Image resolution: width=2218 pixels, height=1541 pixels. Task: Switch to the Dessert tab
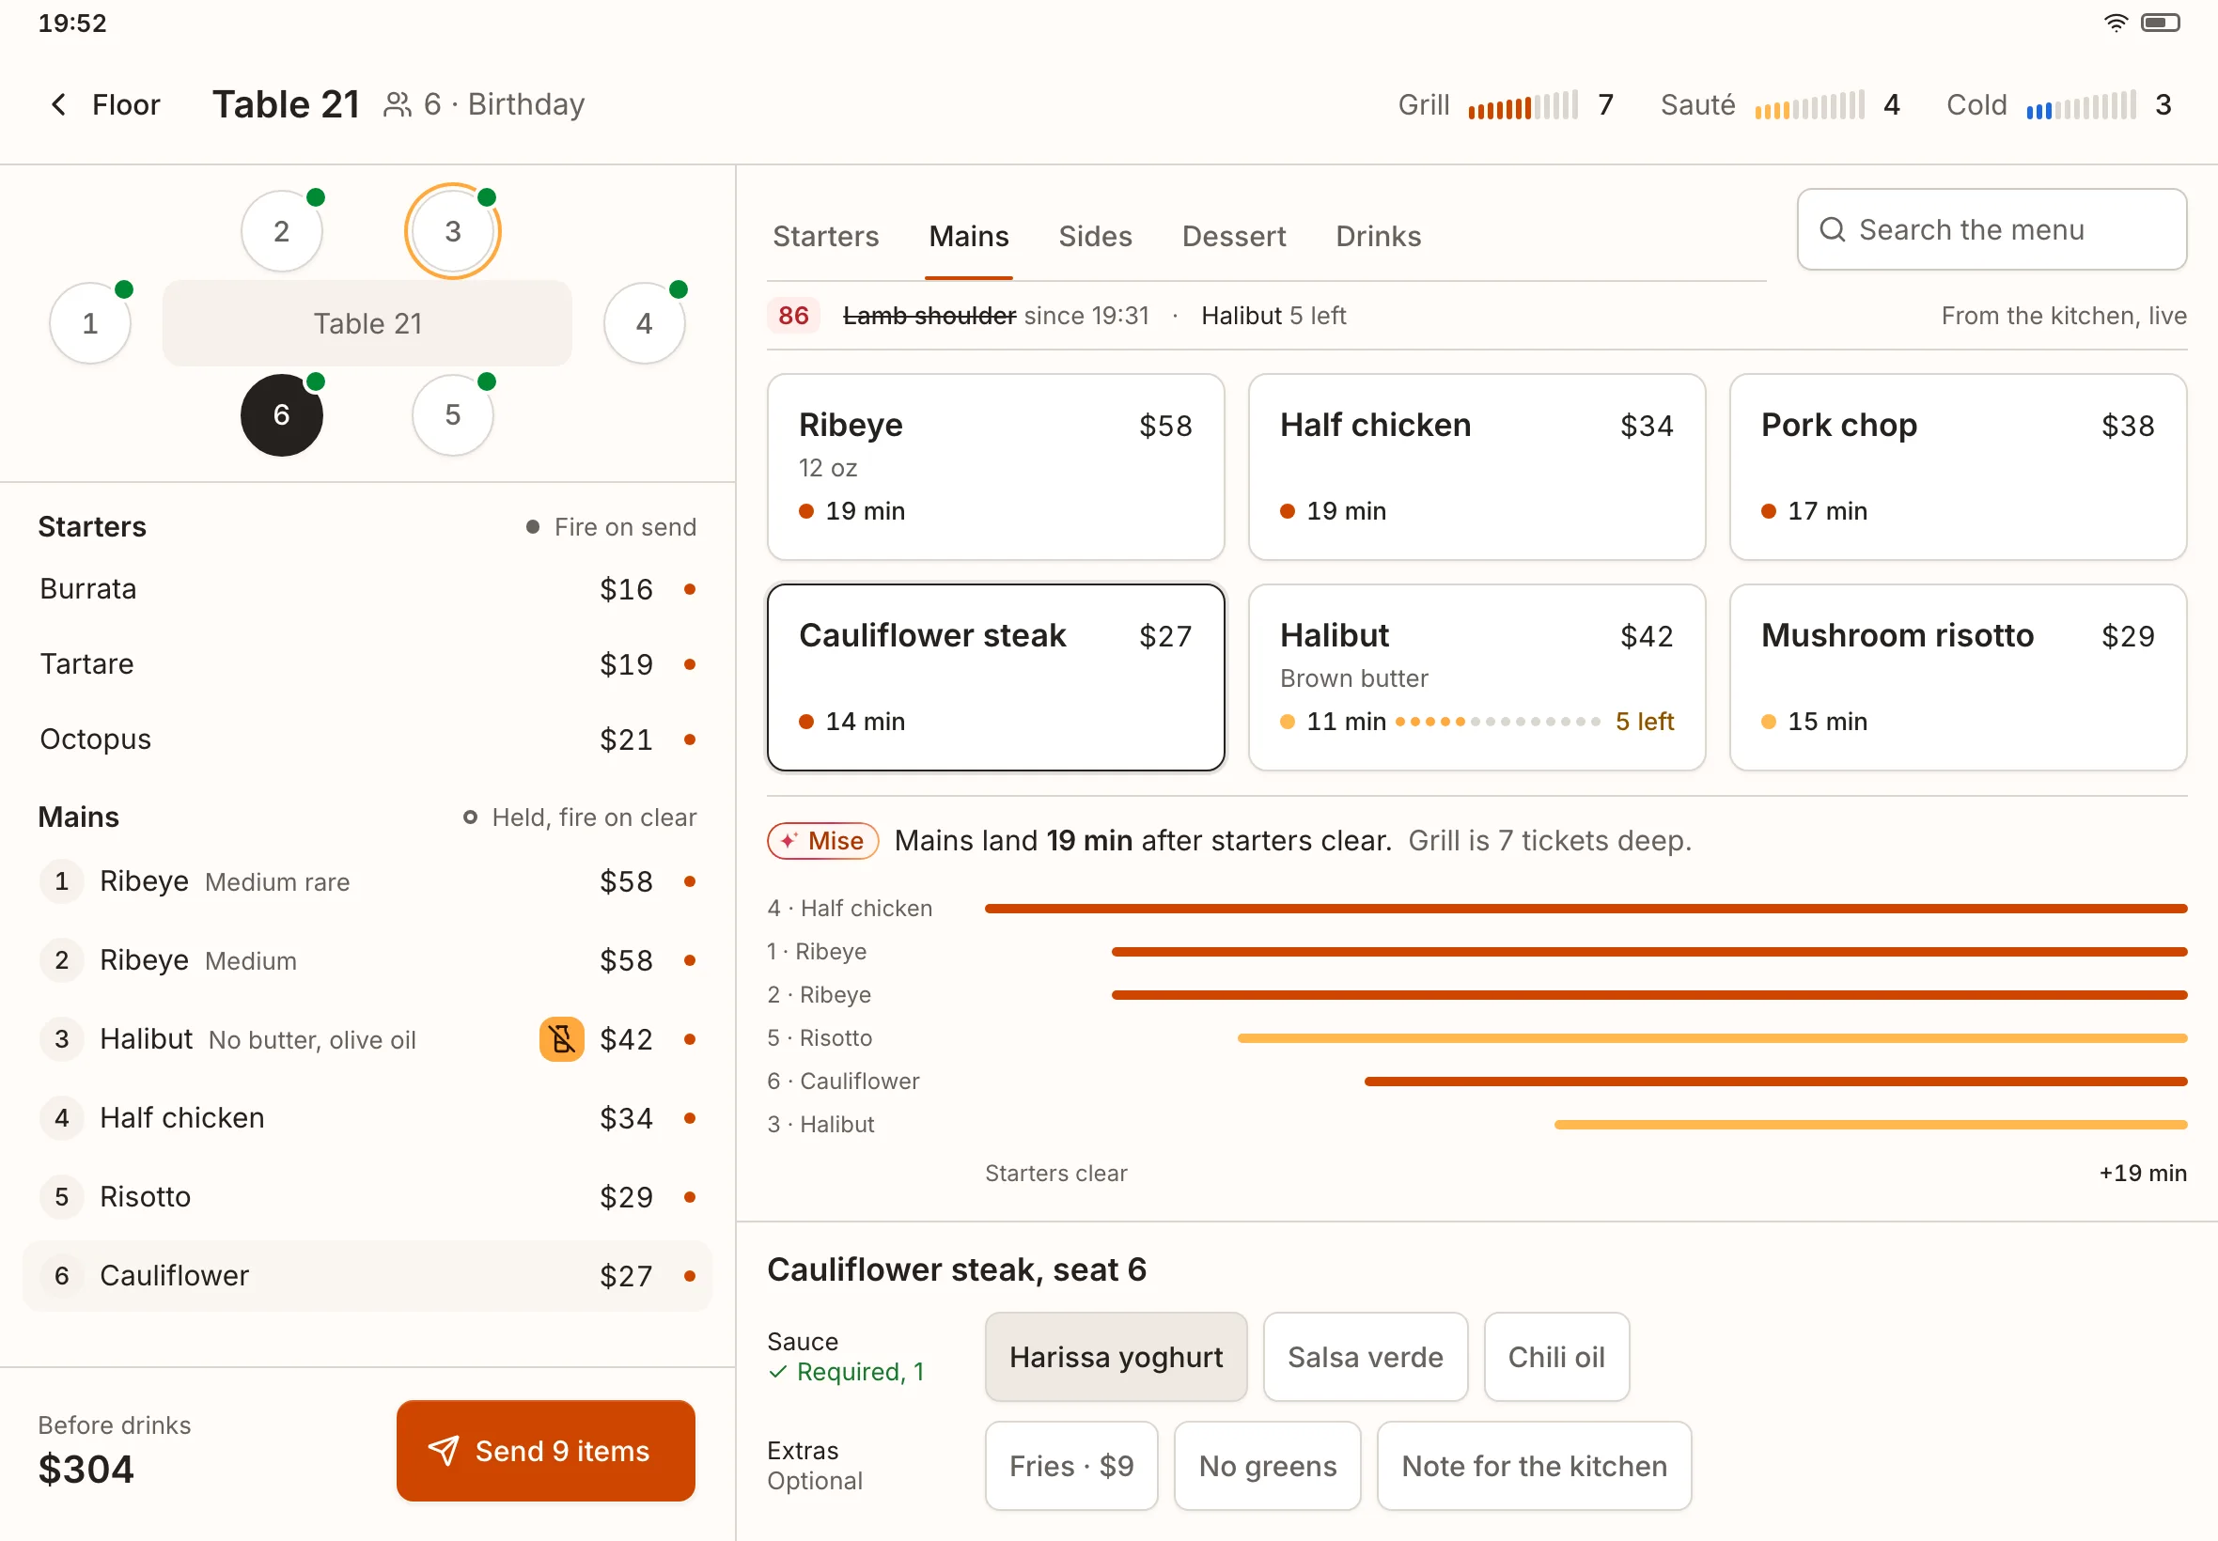(x=1233, y=237)
